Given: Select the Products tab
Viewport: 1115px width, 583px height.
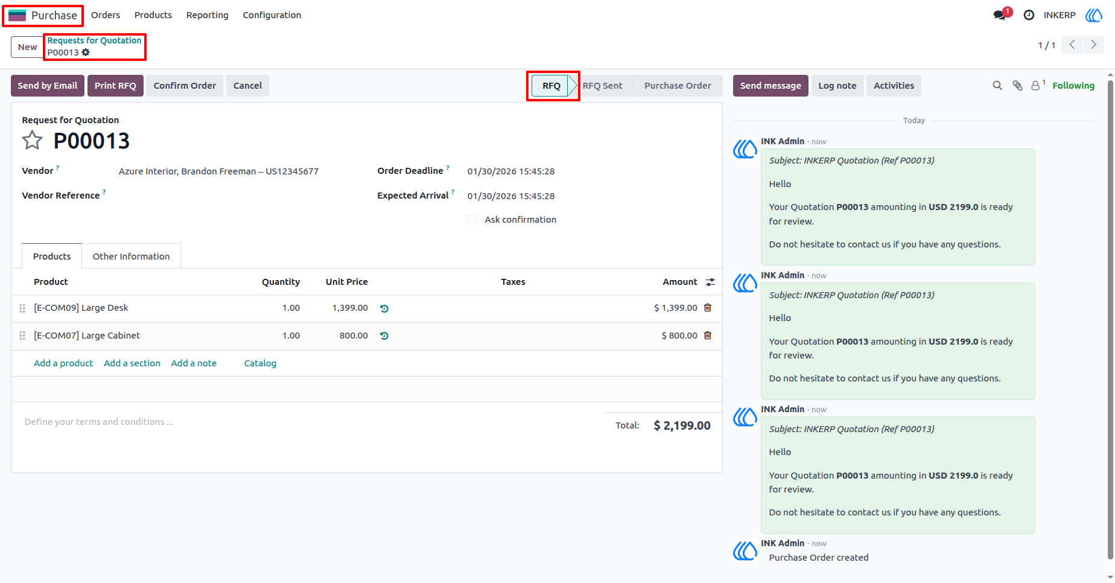Looking at the screenshot, I should coord(52,256).
